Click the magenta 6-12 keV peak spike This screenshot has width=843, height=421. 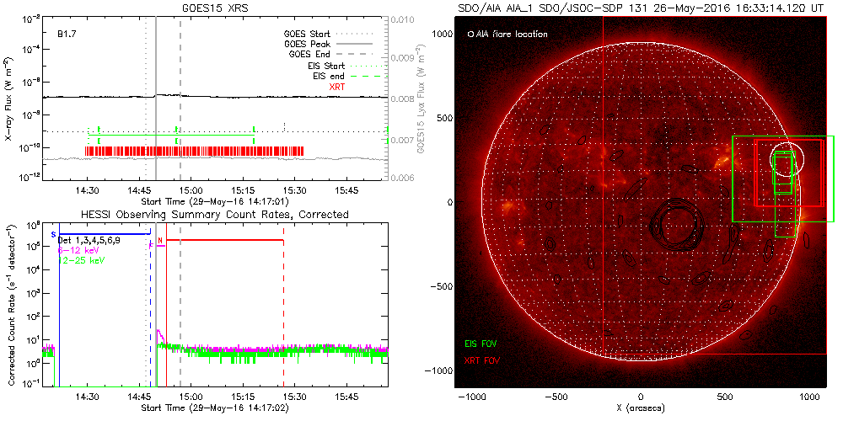click(x=158, y=333)
